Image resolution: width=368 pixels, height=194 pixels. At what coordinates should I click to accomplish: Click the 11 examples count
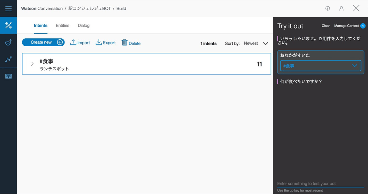coord(259,64)
